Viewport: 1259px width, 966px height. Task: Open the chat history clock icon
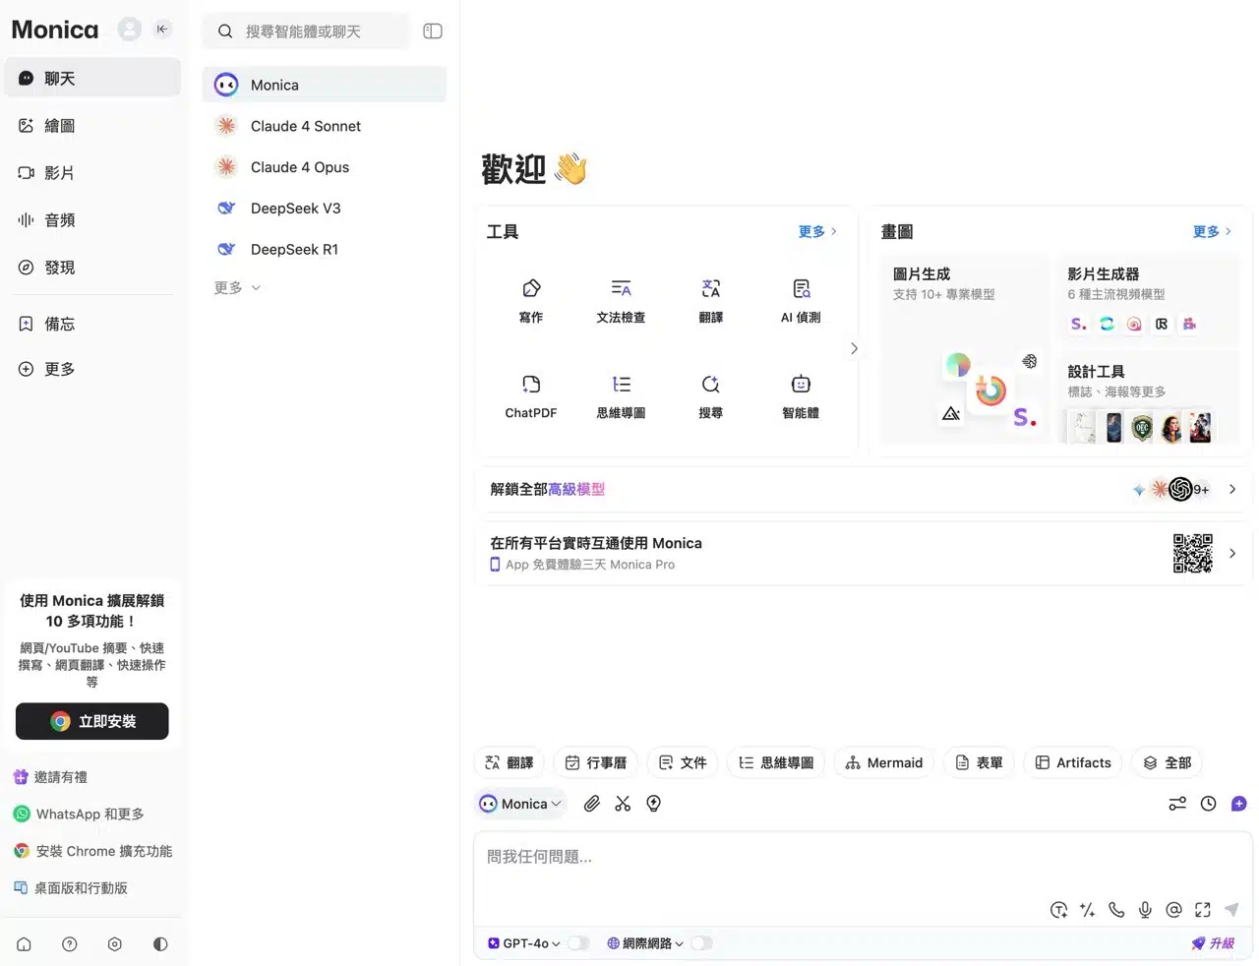(1208, 804)
